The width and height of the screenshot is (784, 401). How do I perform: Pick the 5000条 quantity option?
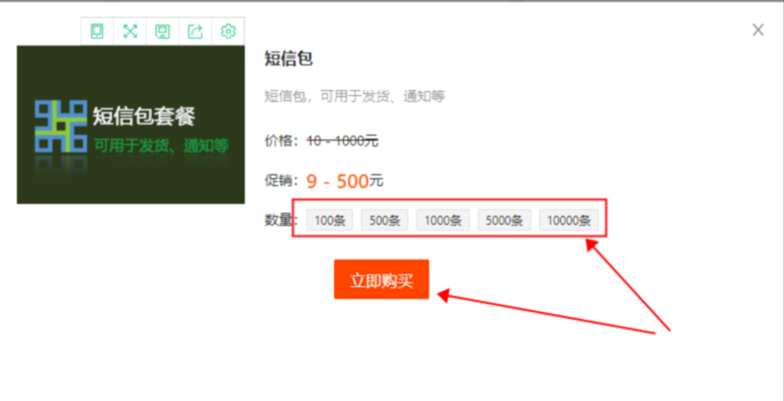pyautogui.click(x=504, y=221)
